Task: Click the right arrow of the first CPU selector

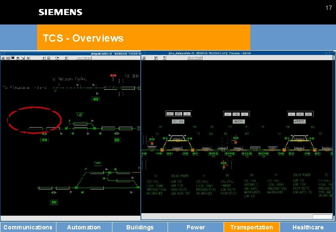Action: coord(187,114)
